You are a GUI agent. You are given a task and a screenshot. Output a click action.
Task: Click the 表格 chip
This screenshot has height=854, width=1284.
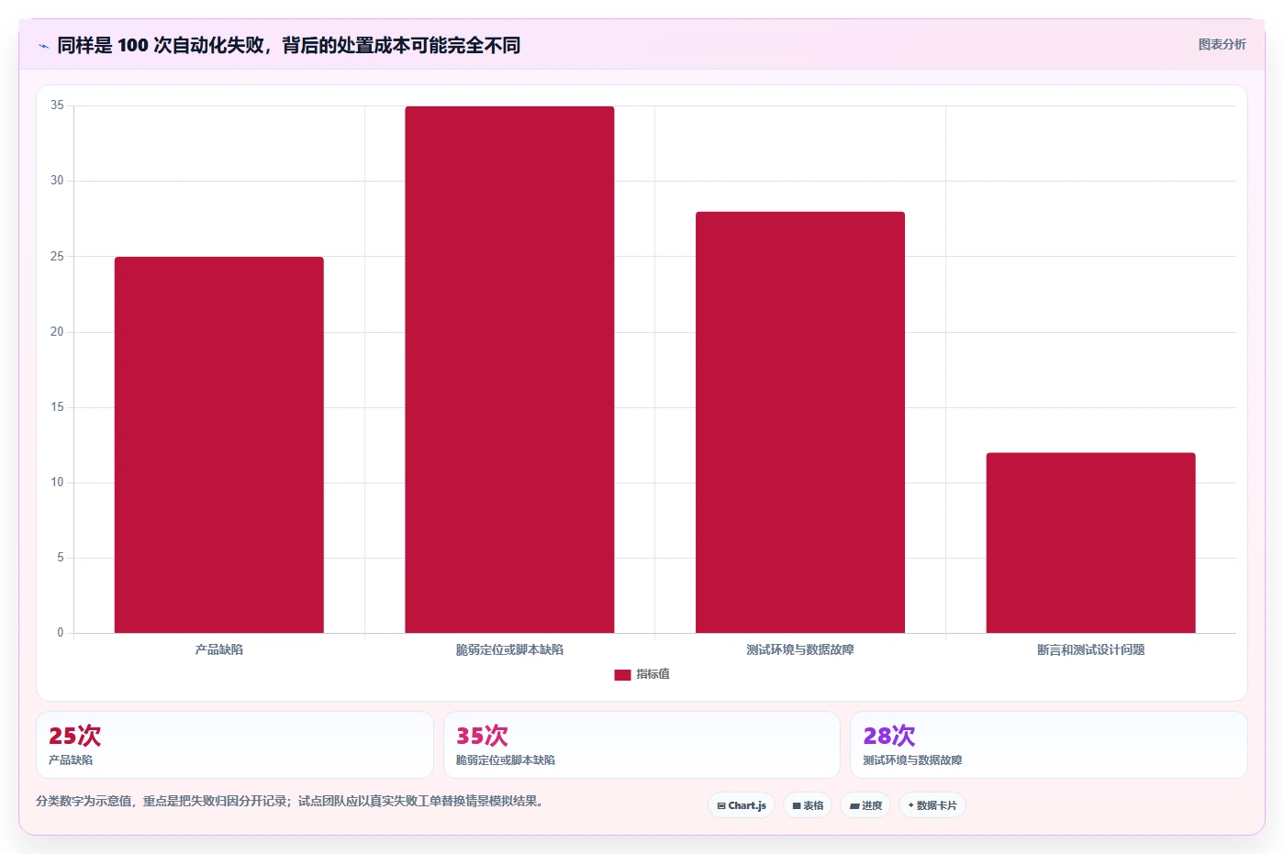coord(808,805)
